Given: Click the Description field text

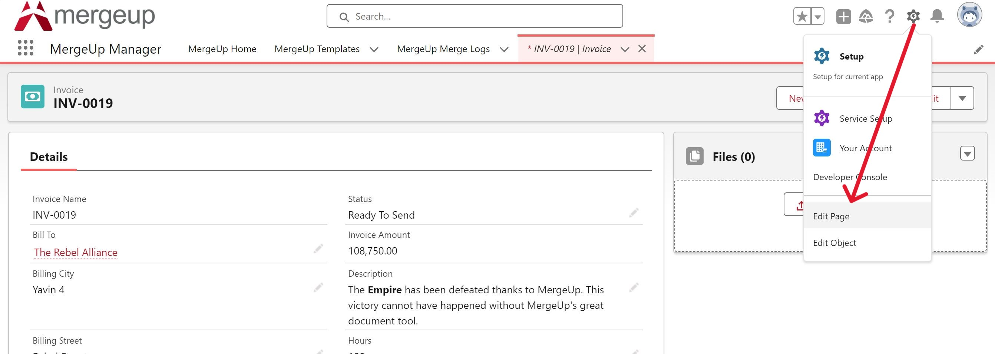Looking at the screenshot, I should [x=476, y=306].
